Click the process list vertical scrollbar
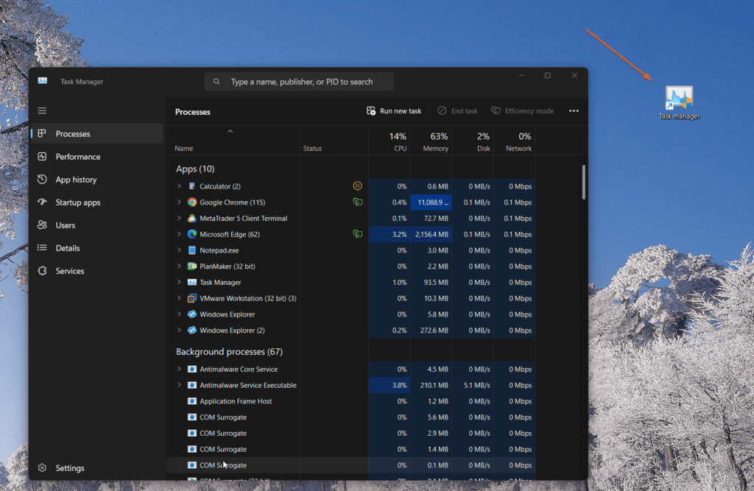754x491 pixels. tap(584, 182)
